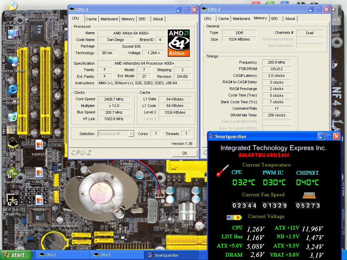Image resolution: width=347 pixels, height=260 pixels.
Task: Open the 4000+ image file icon
Action: 39,200
